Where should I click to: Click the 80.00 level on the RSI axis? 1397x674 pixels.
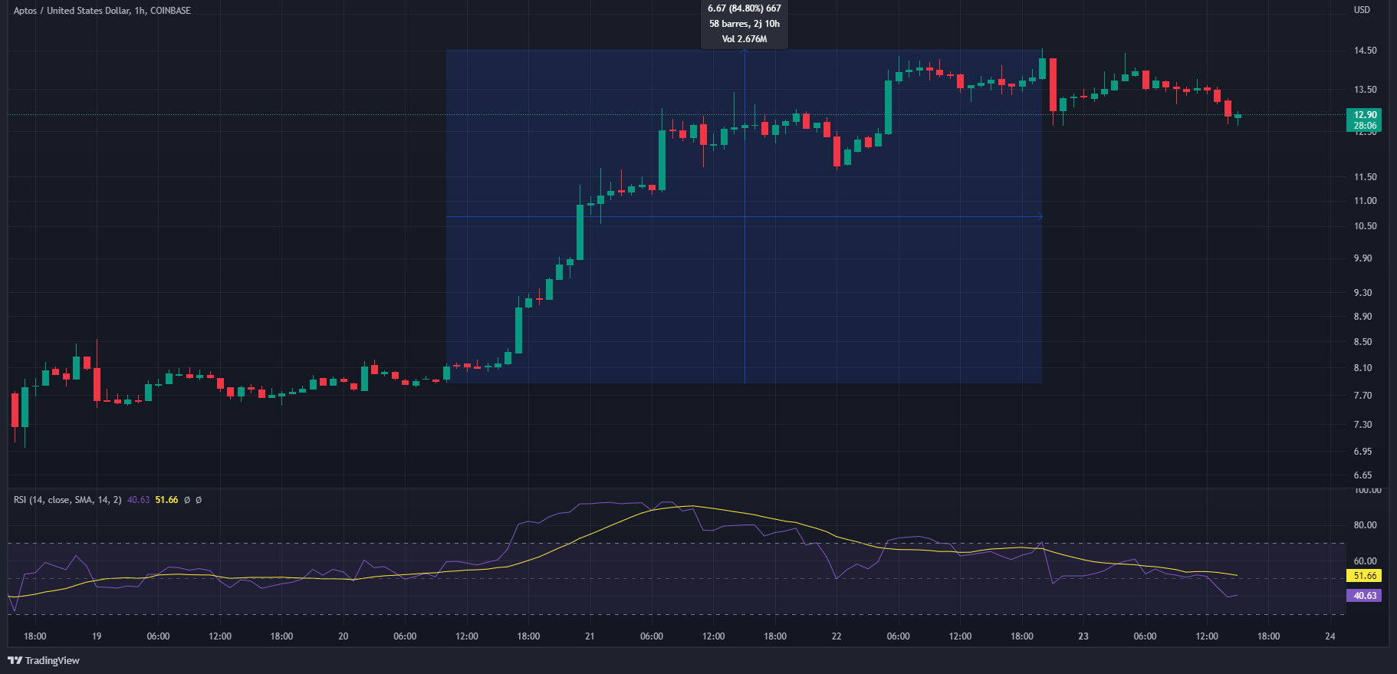[1365, 525]
